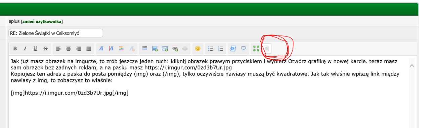Align text right
The image size is (430, 128).
click(79, 49)
